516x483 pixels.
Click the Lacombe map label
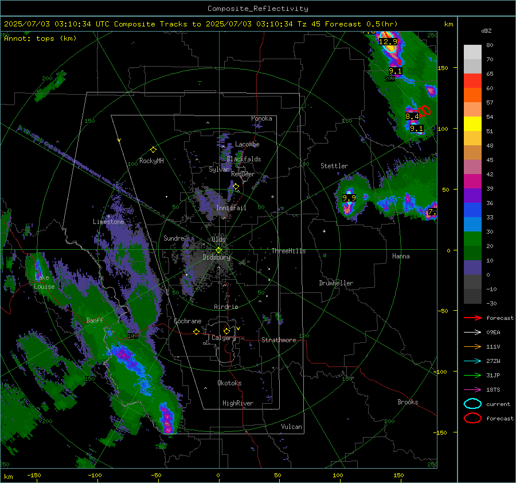coord(247,144)
